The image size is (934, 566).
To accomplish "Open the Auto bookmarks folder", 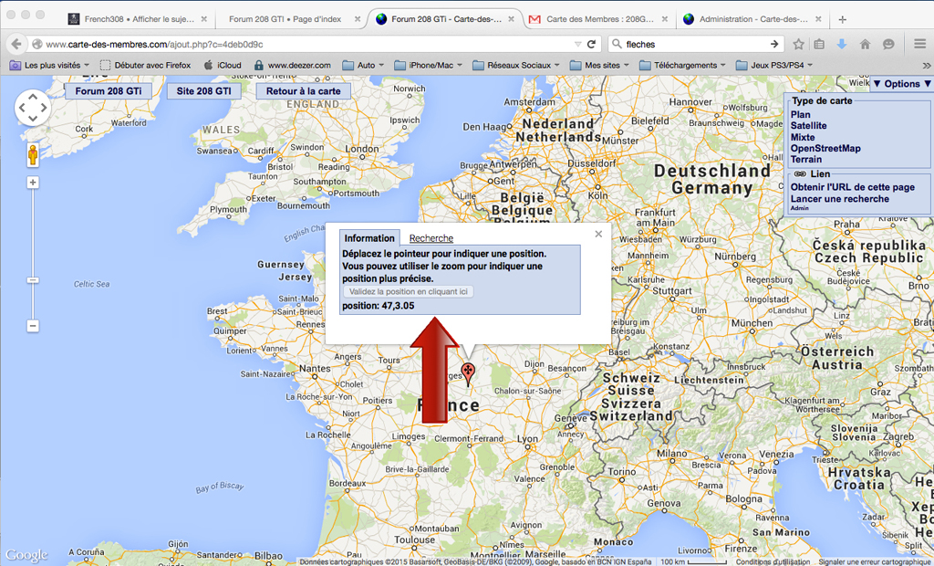I will [x=363, y=65].
